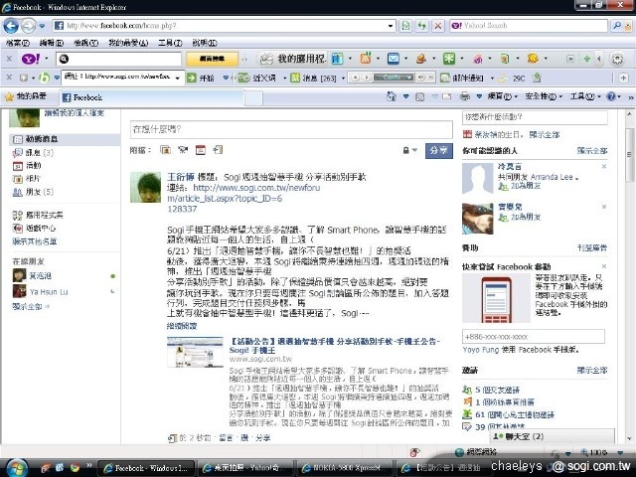Open the recent pages dropdown beside Forward
Screen dimensions: 636x477
click(x=42, y=26)
